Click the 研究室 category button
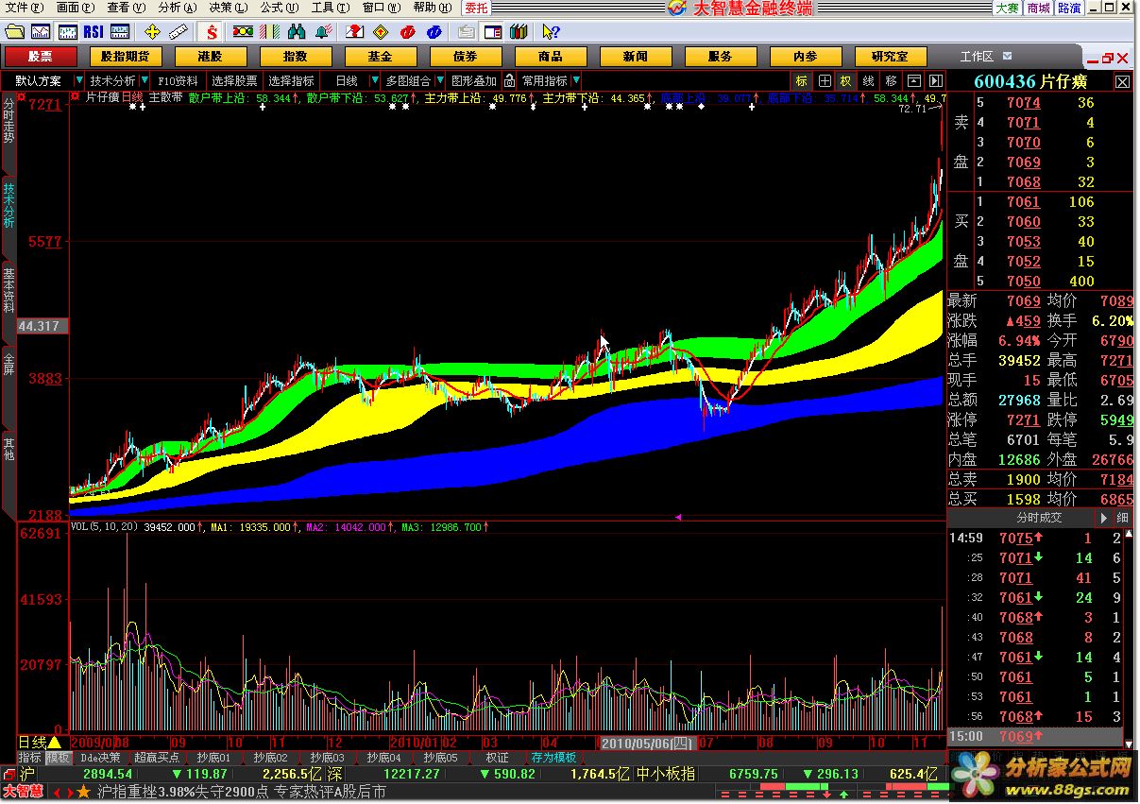This screenshot has height=804, width=1140. coord(890,57)
